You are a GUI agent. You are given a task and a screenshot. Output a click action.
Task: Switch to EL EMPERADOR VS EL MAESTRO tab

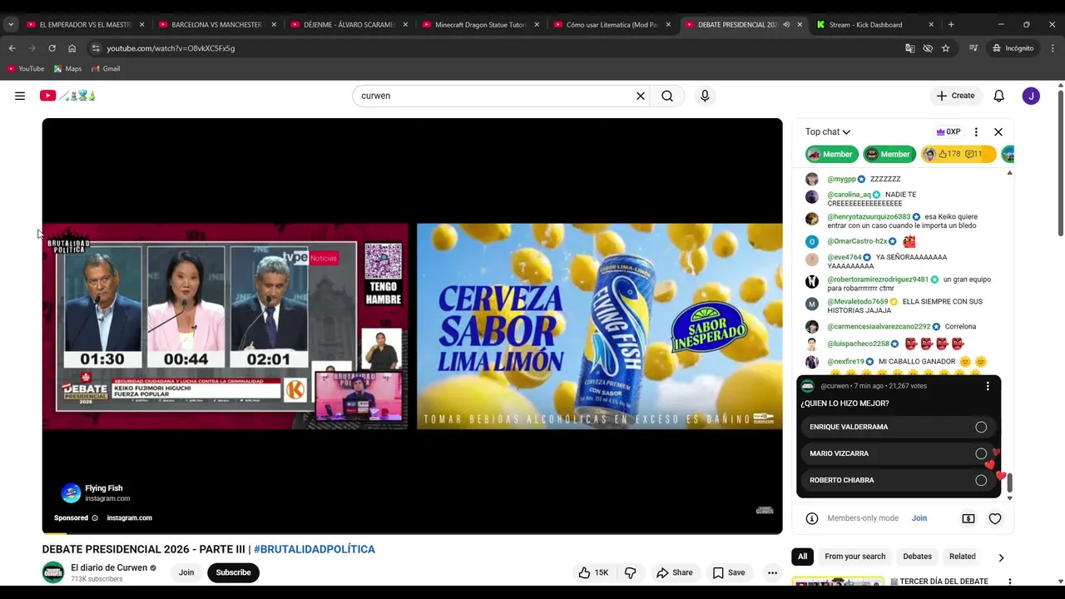pos(86,25)
